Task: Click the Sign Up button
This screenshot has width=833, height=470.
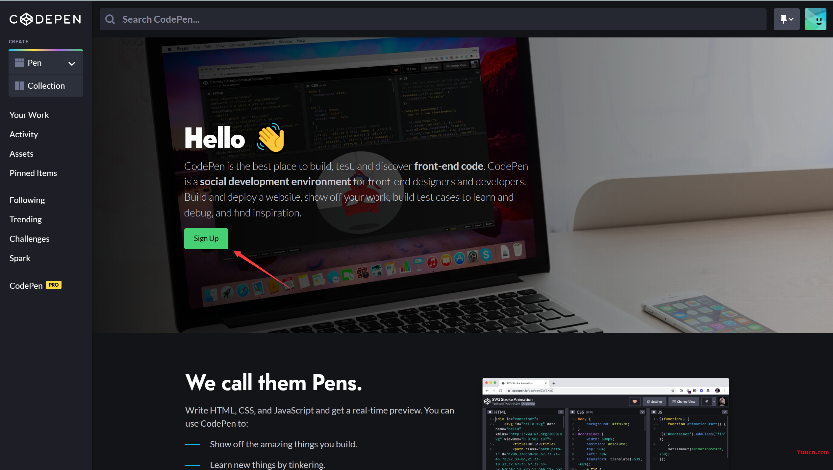Action: (206, 238)
